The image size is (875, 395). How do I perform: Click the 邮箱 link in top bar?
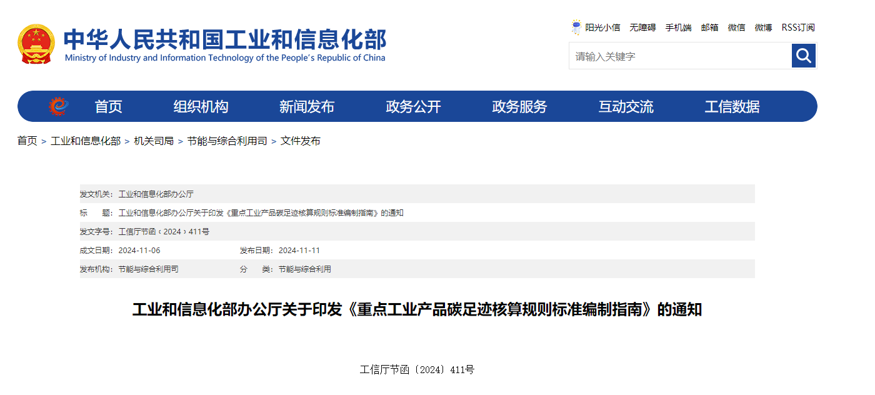coord(709,27)
